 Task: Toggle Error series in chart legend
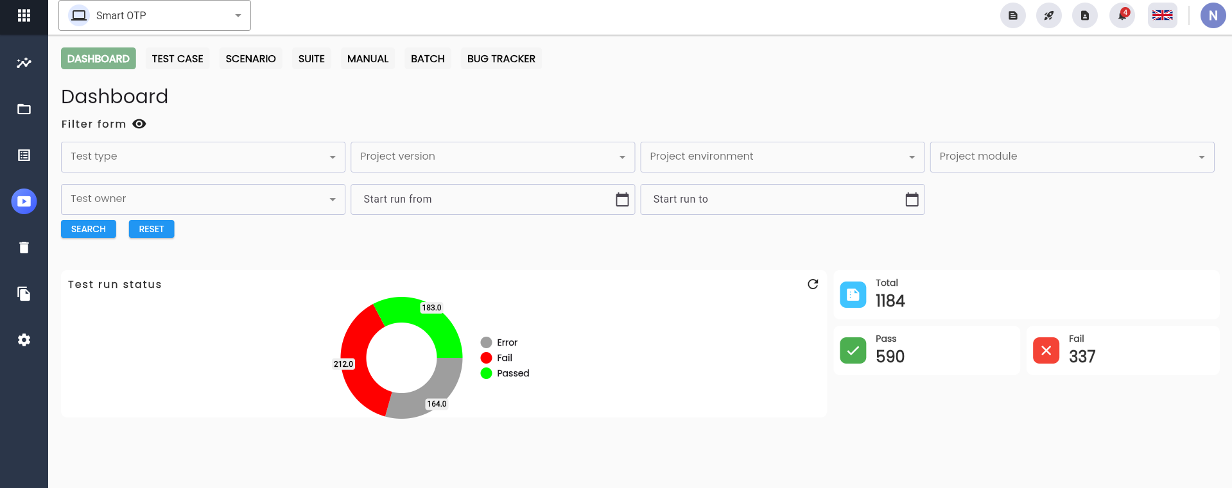[499, 342]
